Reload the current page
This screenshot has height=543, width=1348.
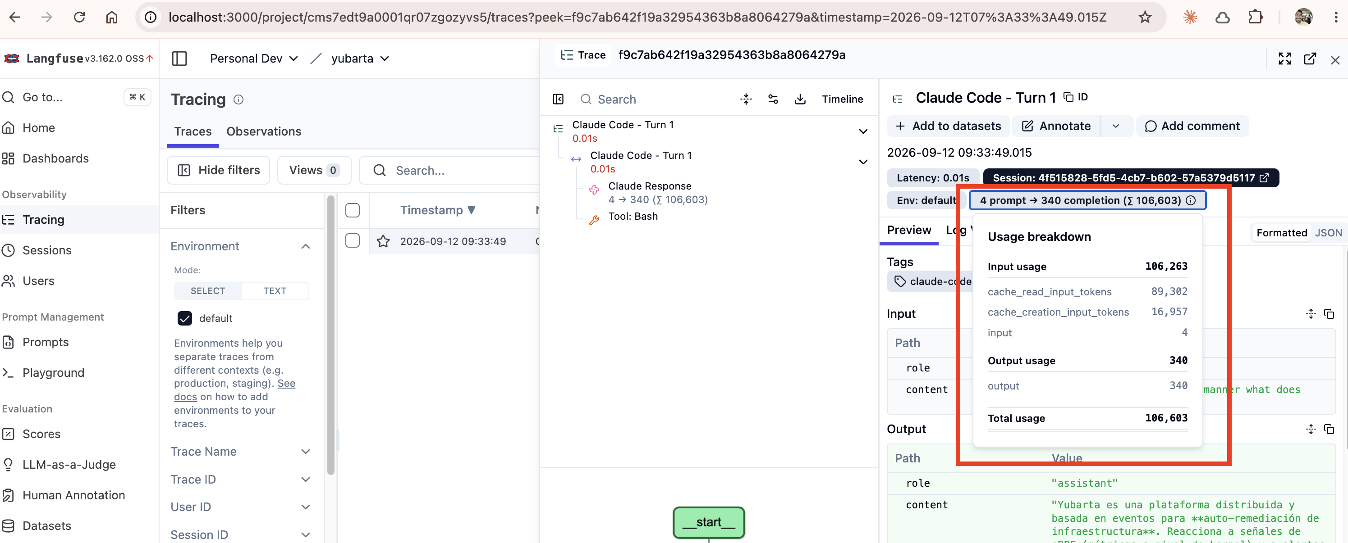point(79,17)
